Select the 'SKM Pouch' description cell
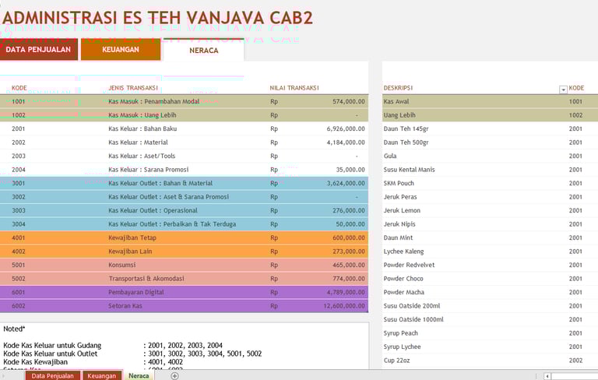Viewport: 598px width, 380px height. [x=399, y=183]
